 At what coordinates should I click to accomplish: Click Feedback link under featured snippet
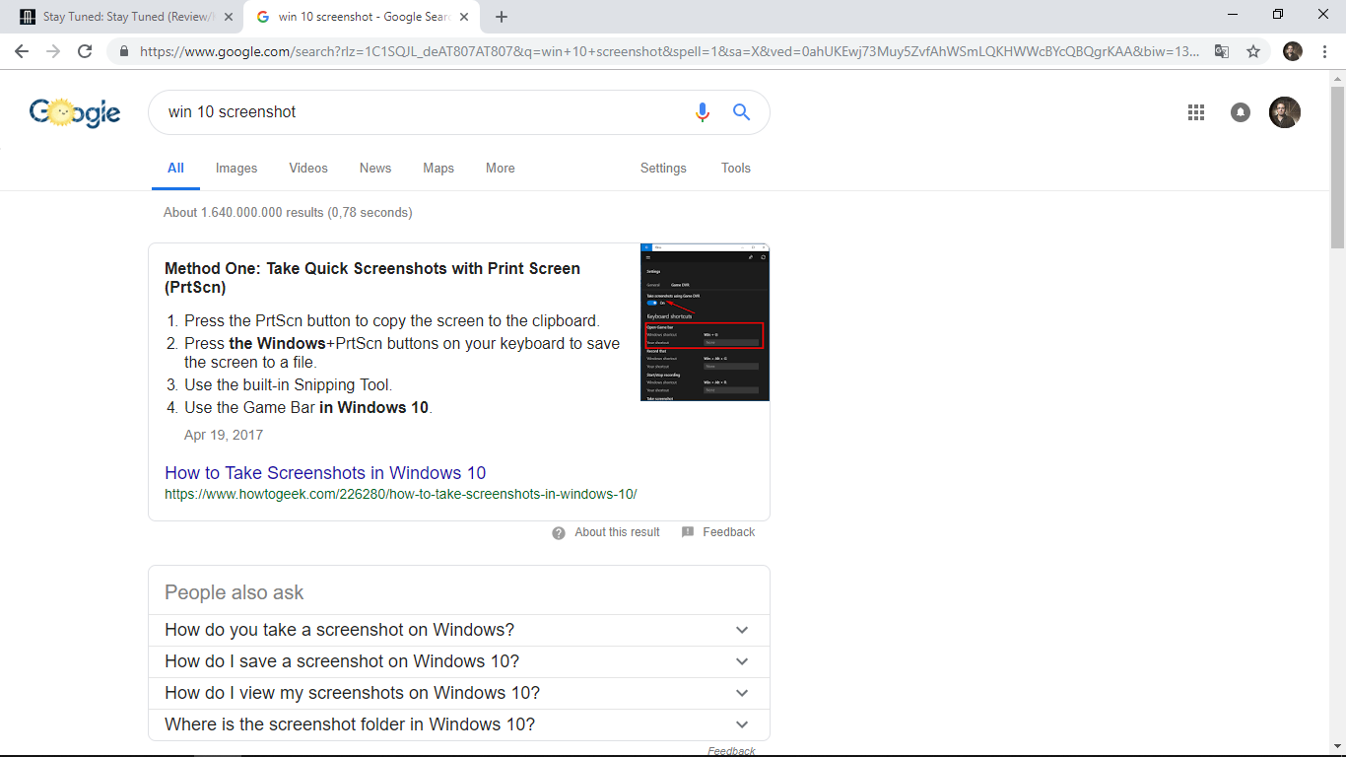tap(729, 532)
